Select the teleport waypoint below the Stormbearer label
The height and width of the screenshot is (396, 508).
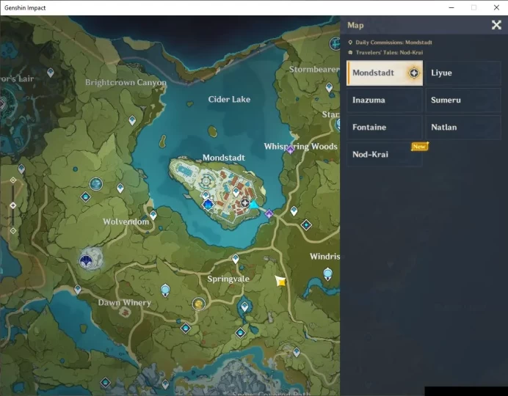[329, 87]
